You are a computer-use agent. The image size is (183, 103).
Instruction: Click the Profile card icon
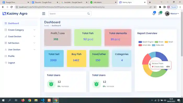tap(6, 56)
